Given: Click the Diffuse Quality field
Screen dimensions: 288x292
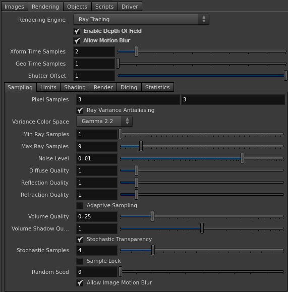Looking at the screenshot, I should (x=97, y=170).
